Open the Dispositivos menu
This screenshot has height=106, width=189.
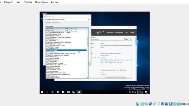tap(41, 2)
